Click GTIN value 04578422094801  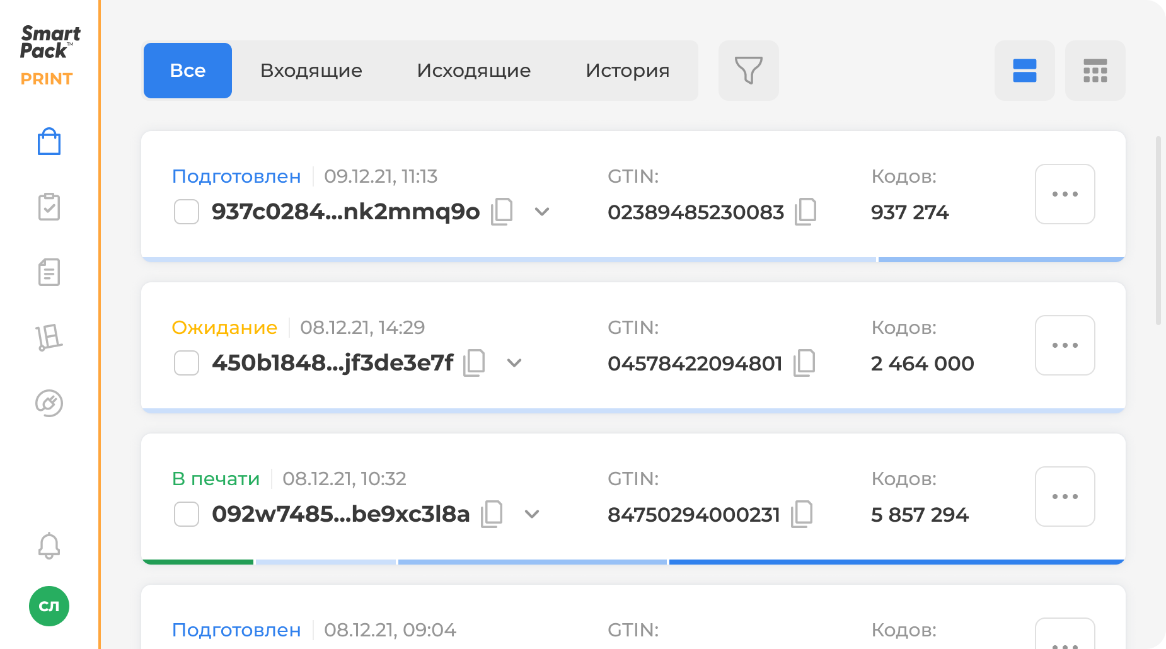[x=695, y=364]
